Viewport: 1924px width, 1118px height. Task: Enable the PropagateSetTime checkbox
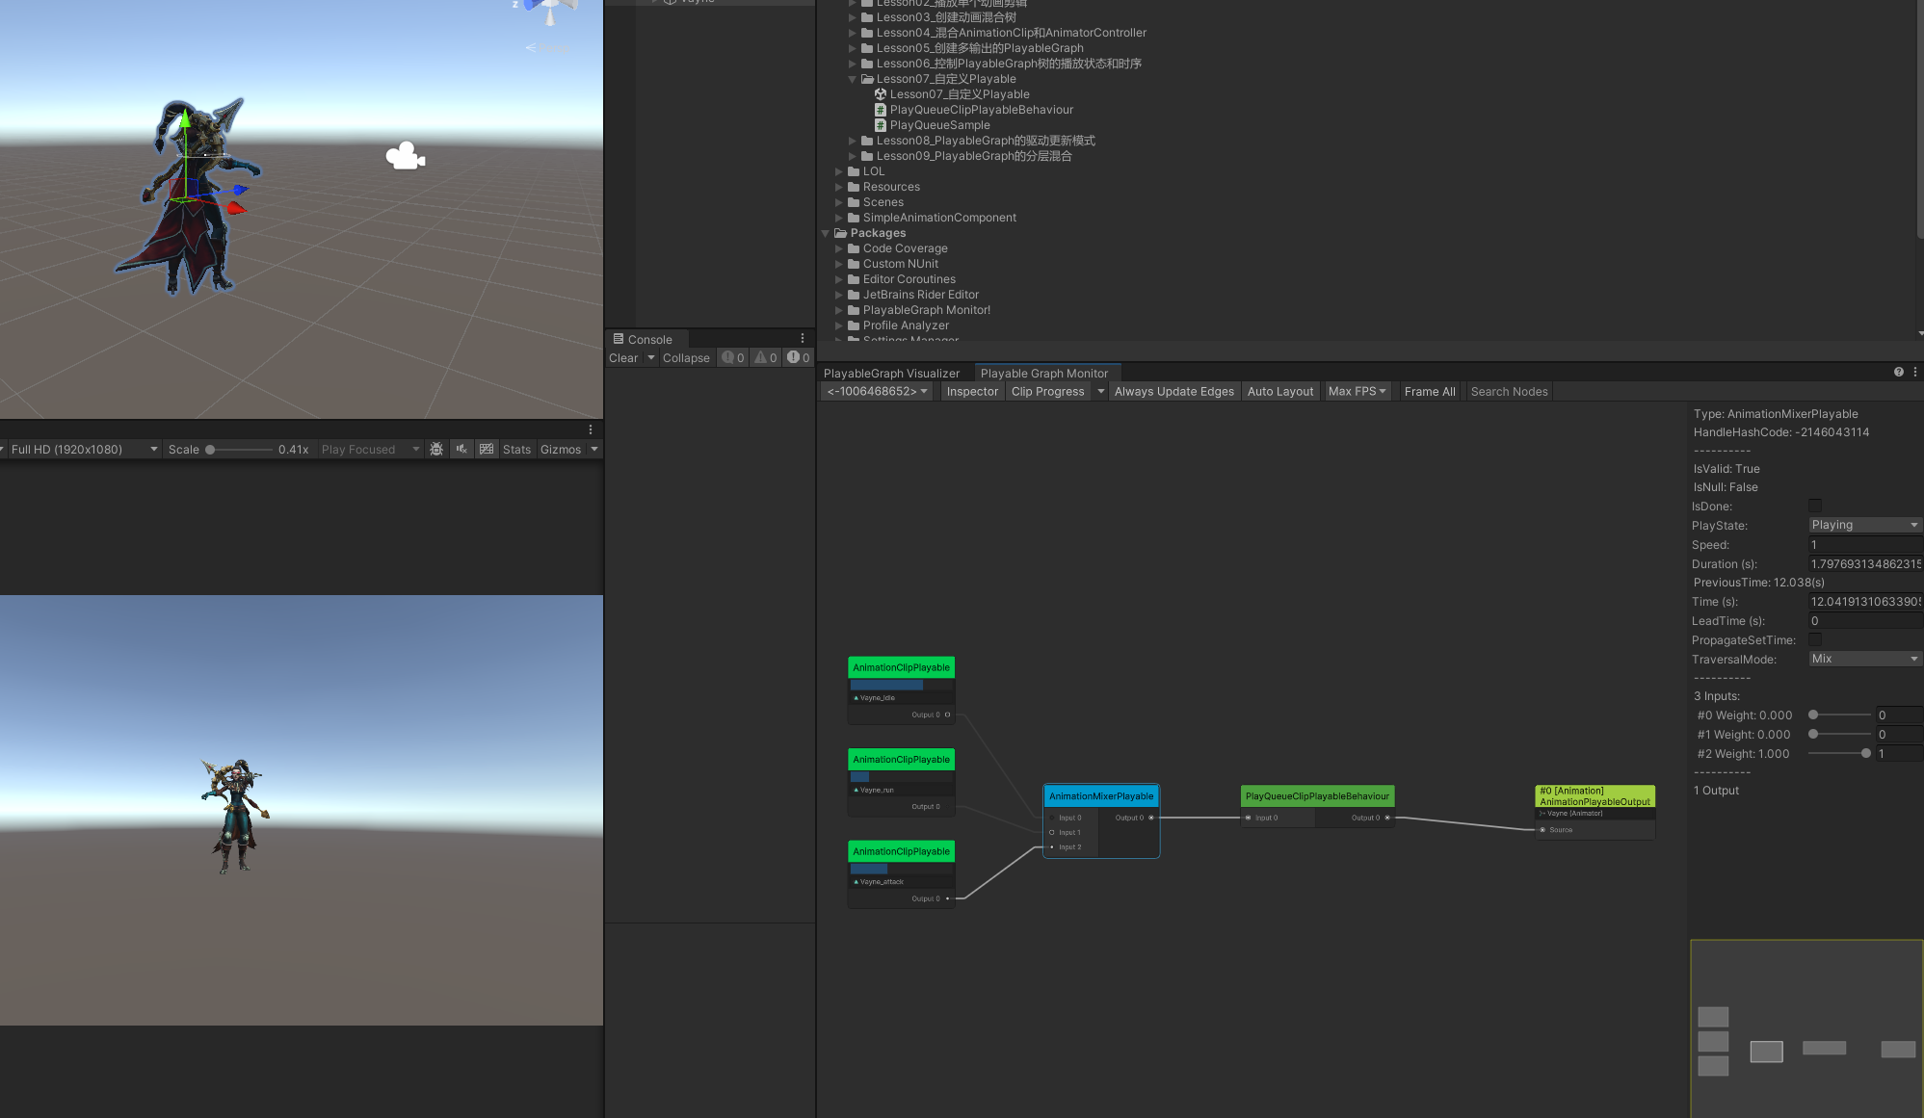1815,640
